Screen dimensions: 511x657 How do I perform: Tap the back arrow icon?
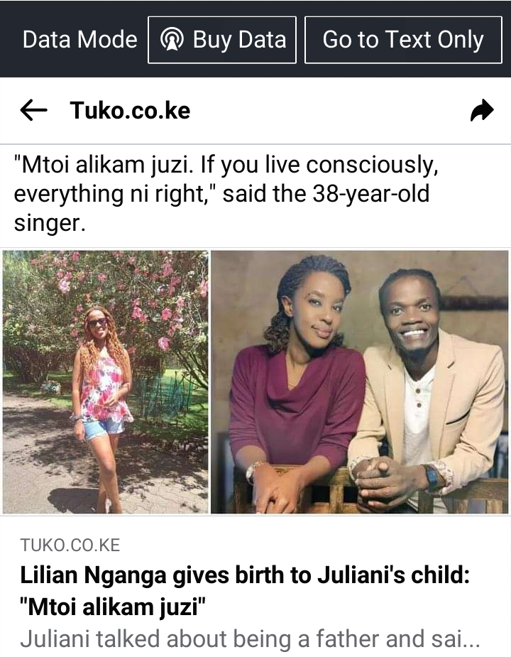(33, 111)
